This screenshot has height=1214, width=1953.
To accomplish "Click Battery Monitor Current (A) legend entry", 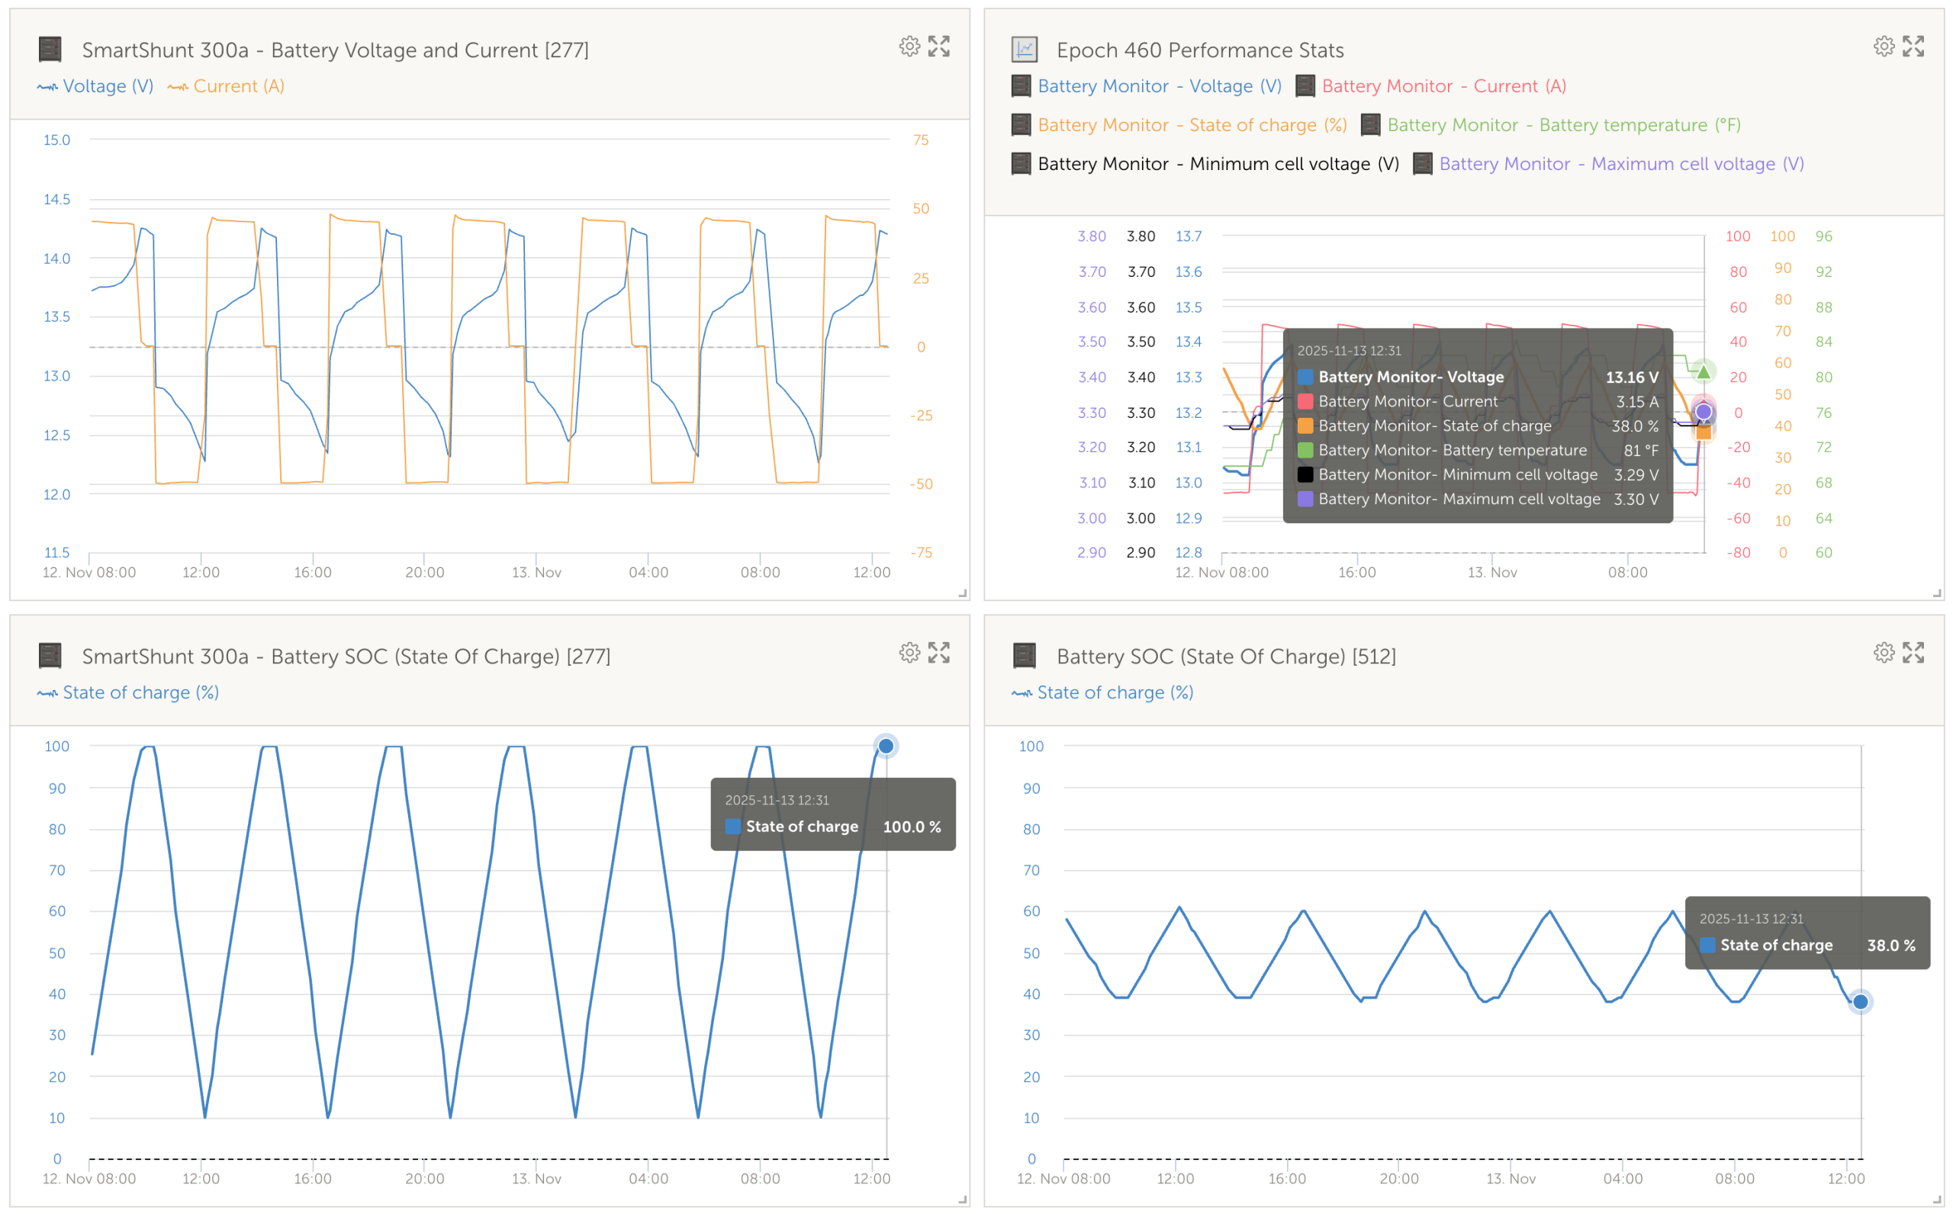I will point(1443,87).
